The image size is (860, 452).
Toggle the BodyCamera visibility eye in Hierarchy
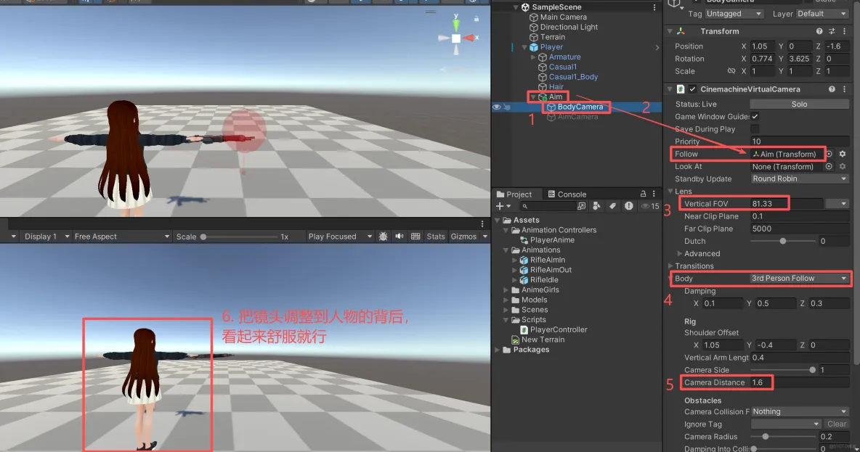[x=496, y=107]
